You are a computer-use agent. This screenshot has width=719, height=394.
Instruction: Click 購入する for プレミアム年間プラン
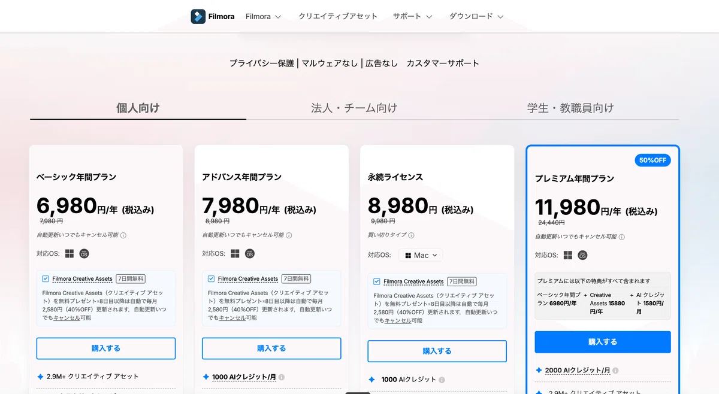[x=603, y=342]
